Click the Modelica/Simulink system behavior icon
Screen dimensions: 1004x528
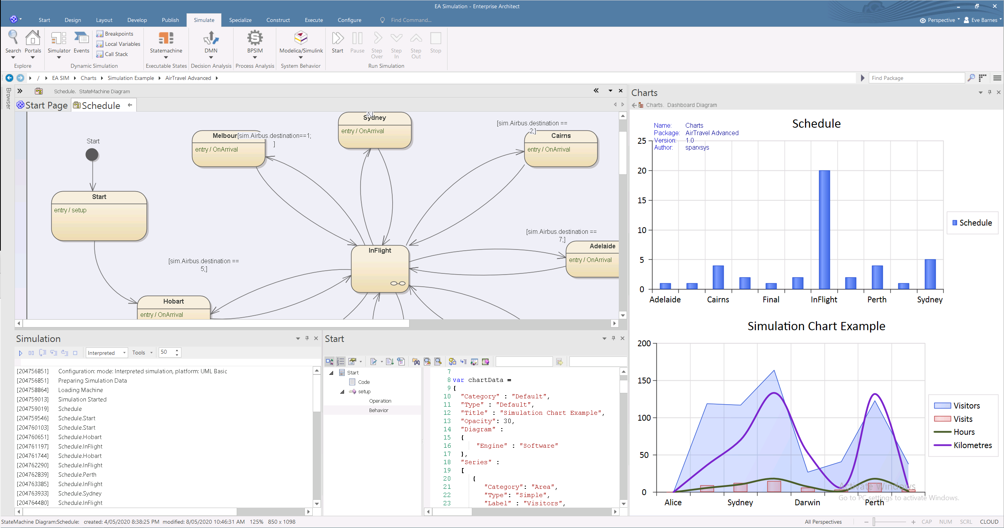click(x=301, y=38)
